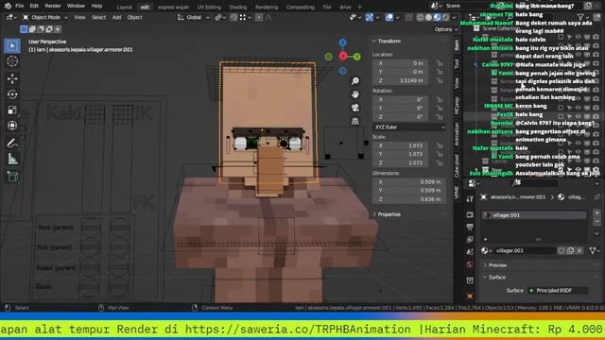Toggle proportional editing button

tap(259, 17)
